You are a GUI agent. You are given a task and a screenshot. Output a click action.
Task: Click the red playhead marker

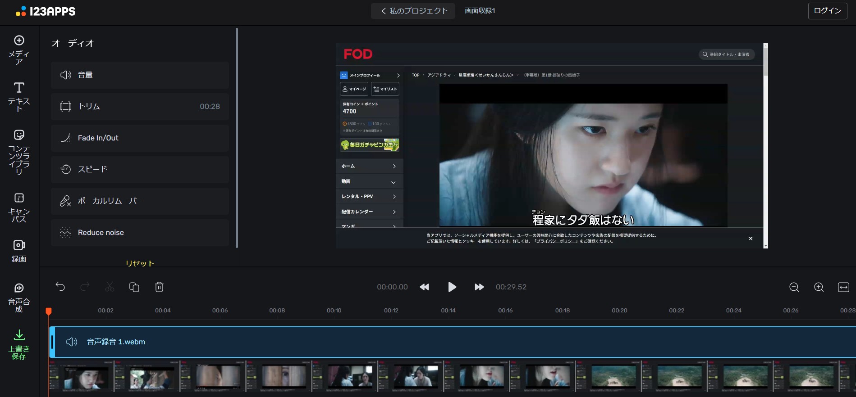click(x=49, y=311)
